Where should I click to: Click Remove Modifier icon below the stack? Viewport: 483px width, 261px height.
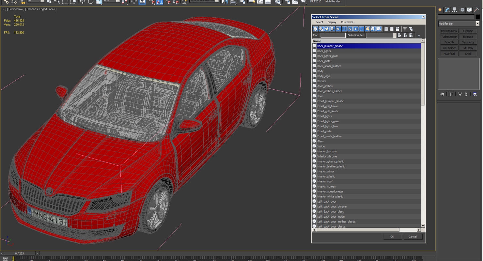466,94
